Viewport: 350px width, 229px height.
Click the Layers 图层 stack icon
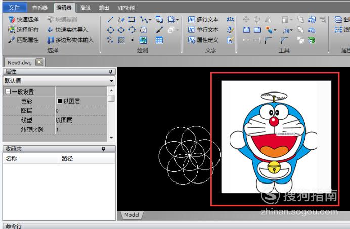click(x=338, y=19)
